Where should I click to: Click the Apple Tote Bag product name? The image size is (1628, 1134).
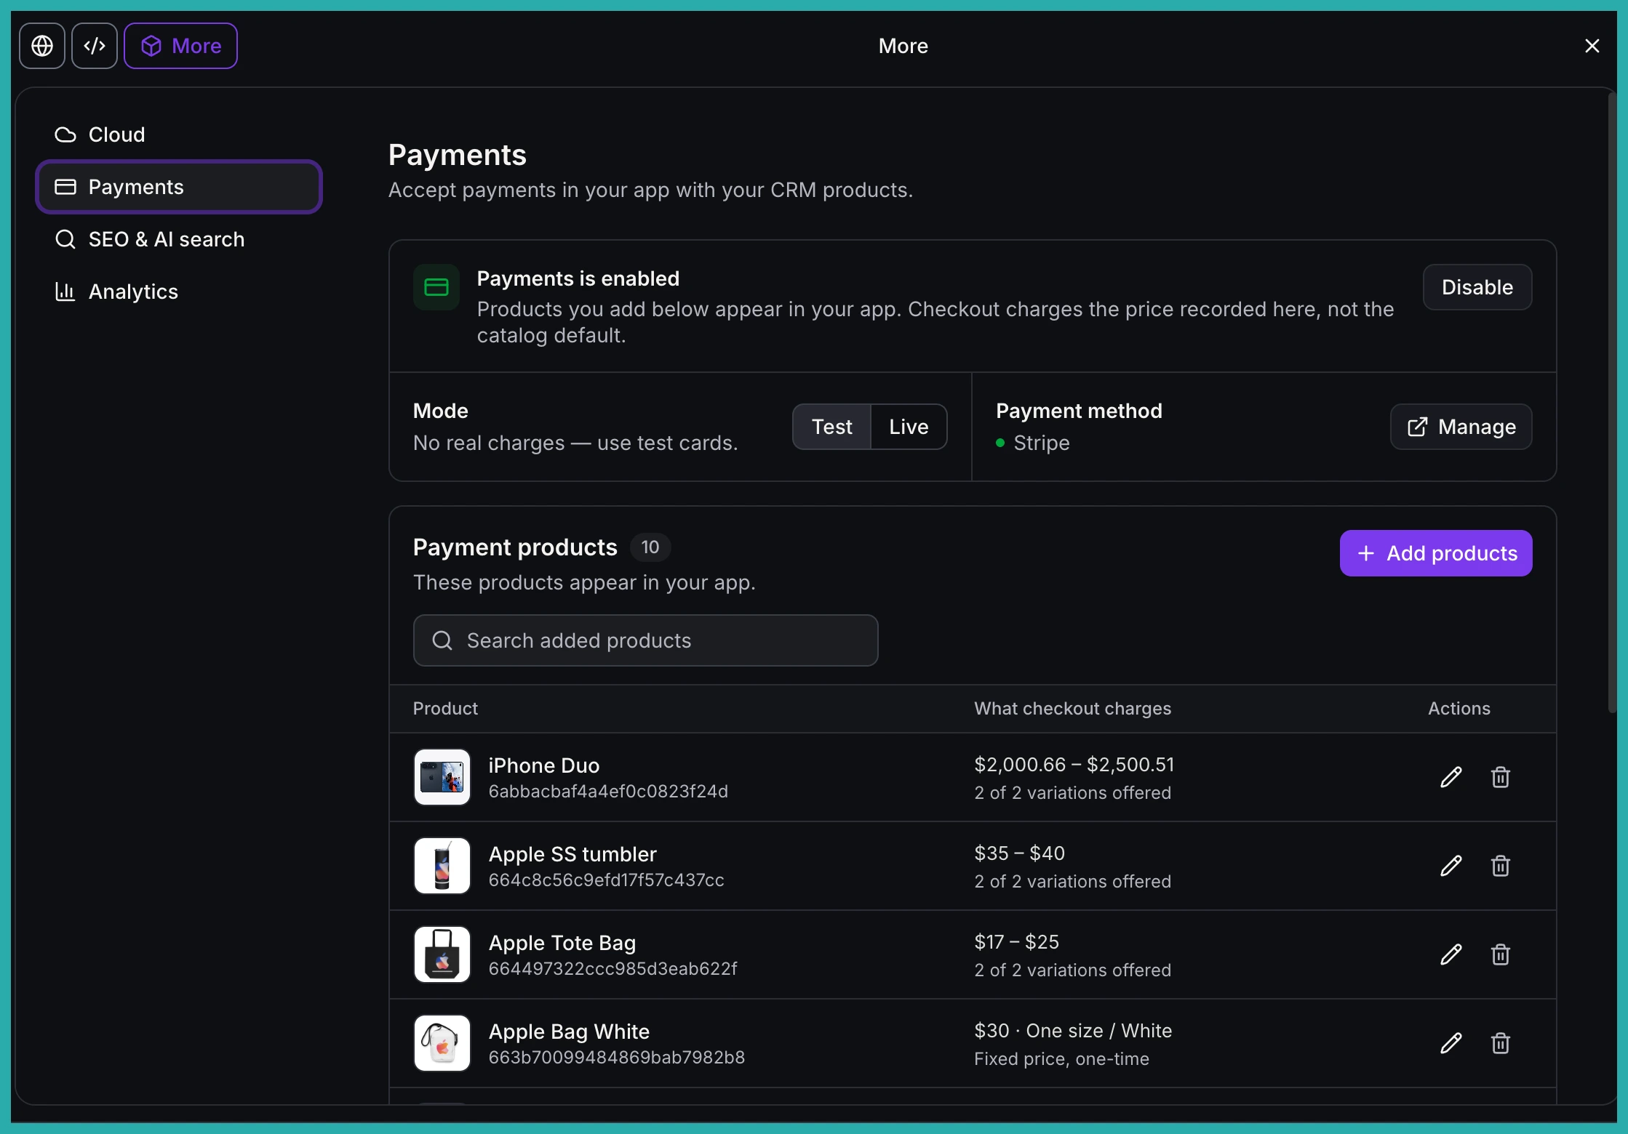tap(562, 943)
